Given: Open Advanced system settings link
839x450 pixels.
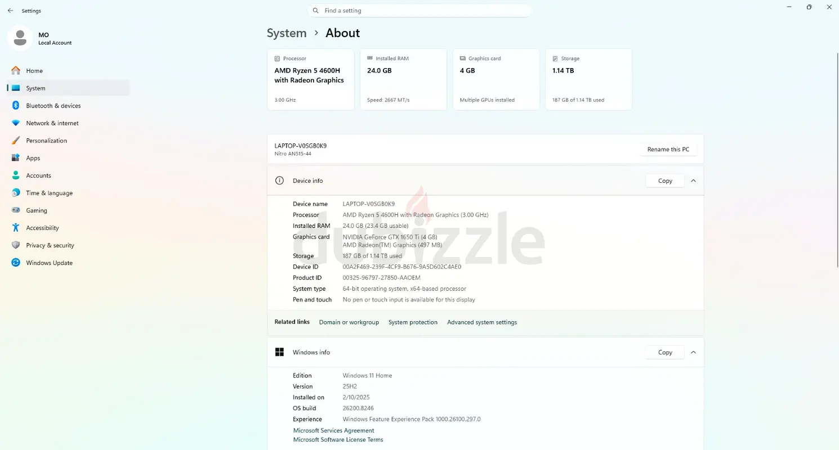Looking at the screenshot, I should 482,322.
